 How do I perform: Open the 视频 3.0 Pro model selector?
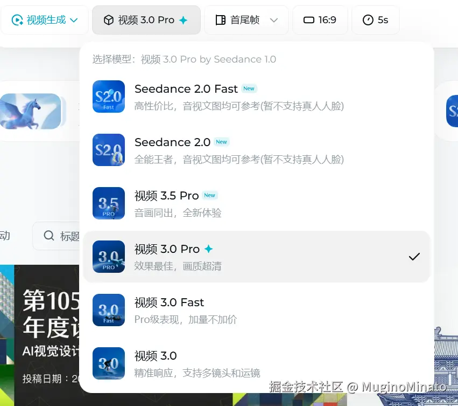point(146,19)
